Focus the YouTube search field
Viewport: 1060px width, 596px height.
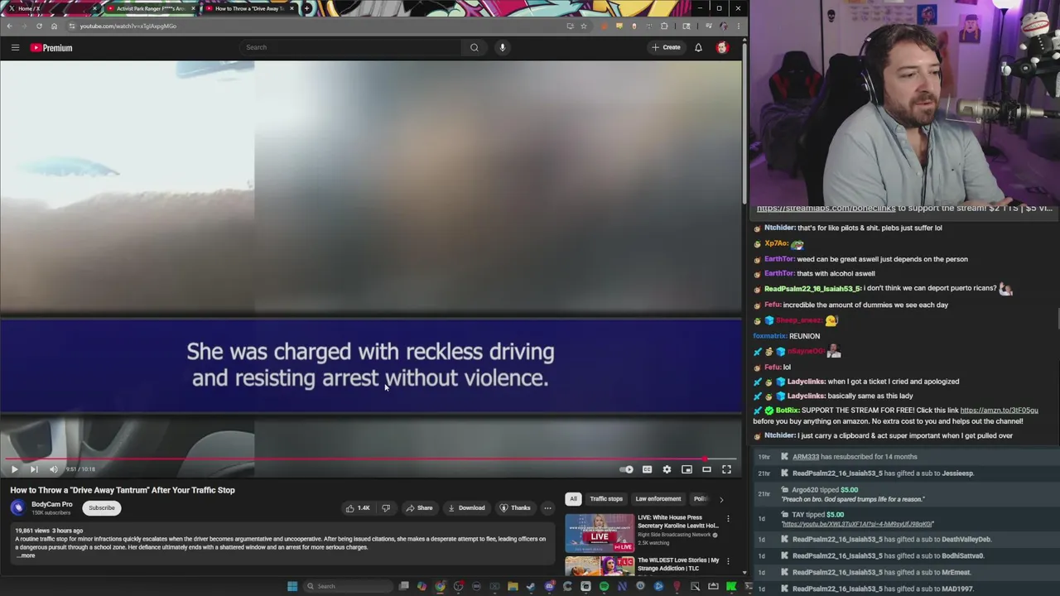(350, 47)
